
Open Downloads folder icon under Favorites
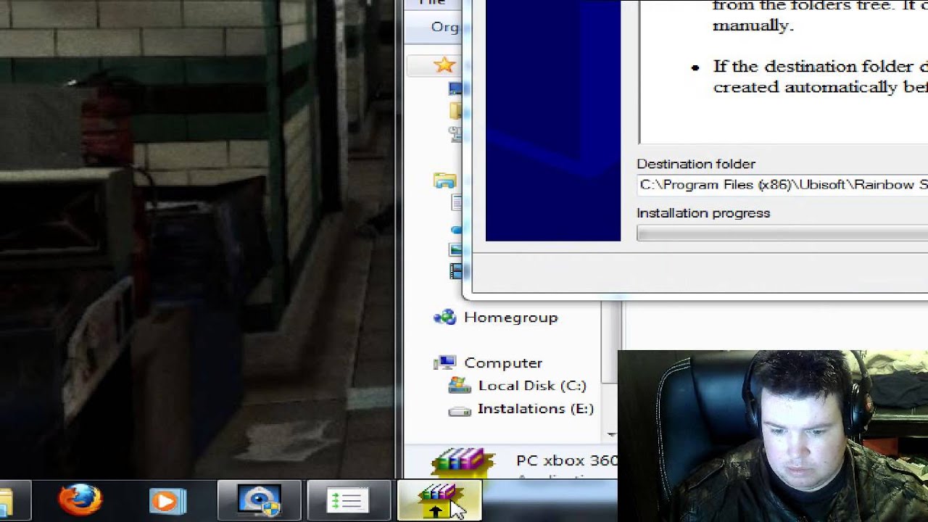pyautogui.click(x=455, y=111)
